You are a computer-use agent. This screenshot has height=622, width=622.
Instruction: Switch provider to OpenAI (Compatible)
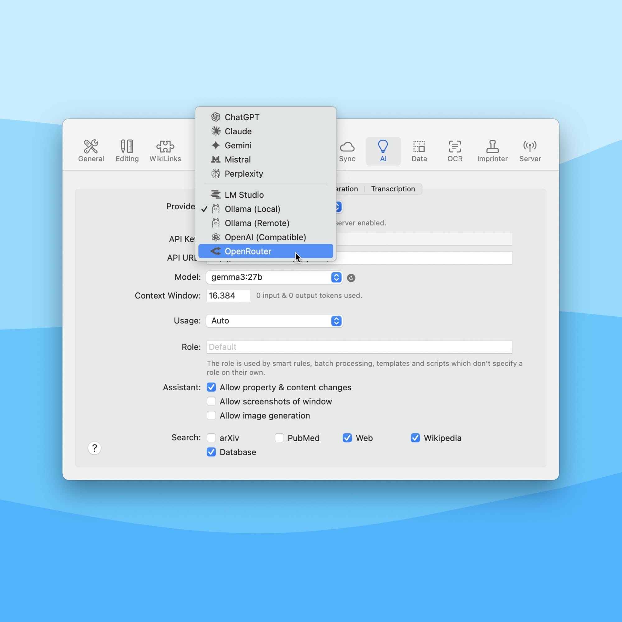[x=266, y=237]
